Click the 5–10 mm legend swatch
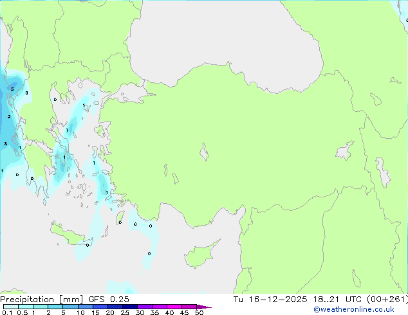This screenshot has width=408, height=315. [70, 307]
